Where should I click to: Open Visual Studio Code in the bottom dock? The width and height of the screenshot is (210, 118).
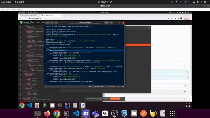[76, 113]
